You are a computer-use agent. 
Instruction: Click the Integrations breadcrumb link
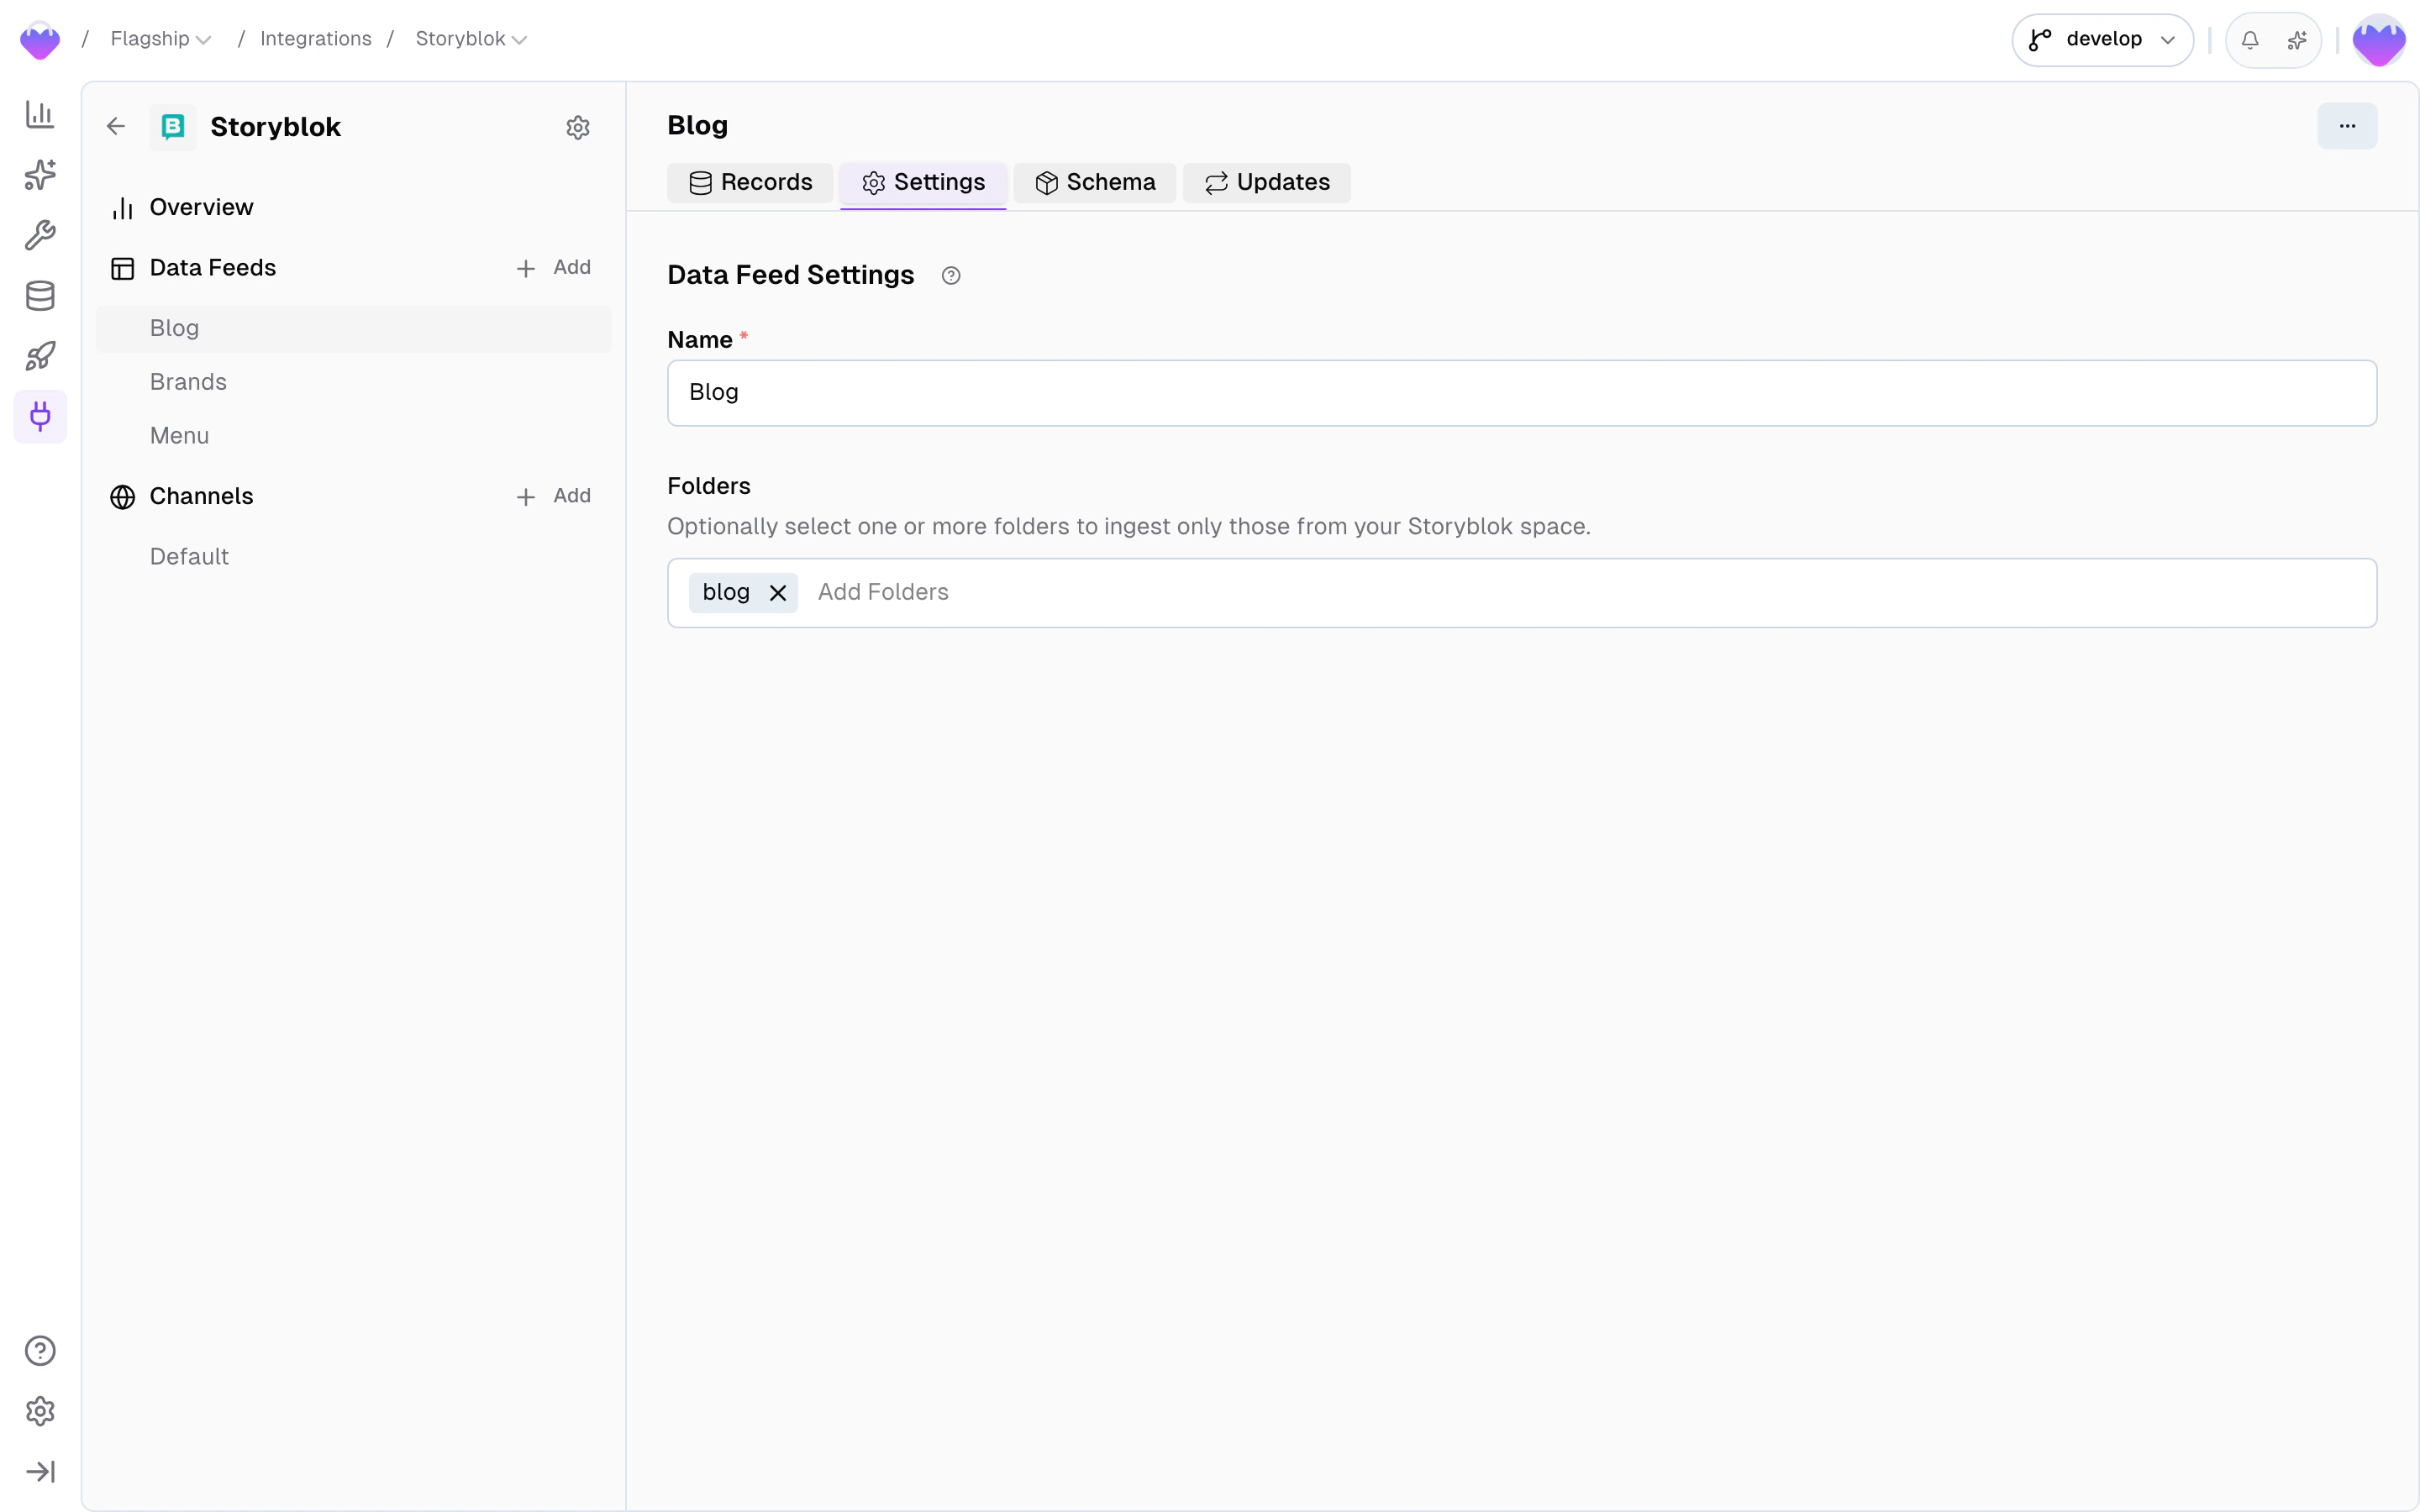click(x=316, y=39)
